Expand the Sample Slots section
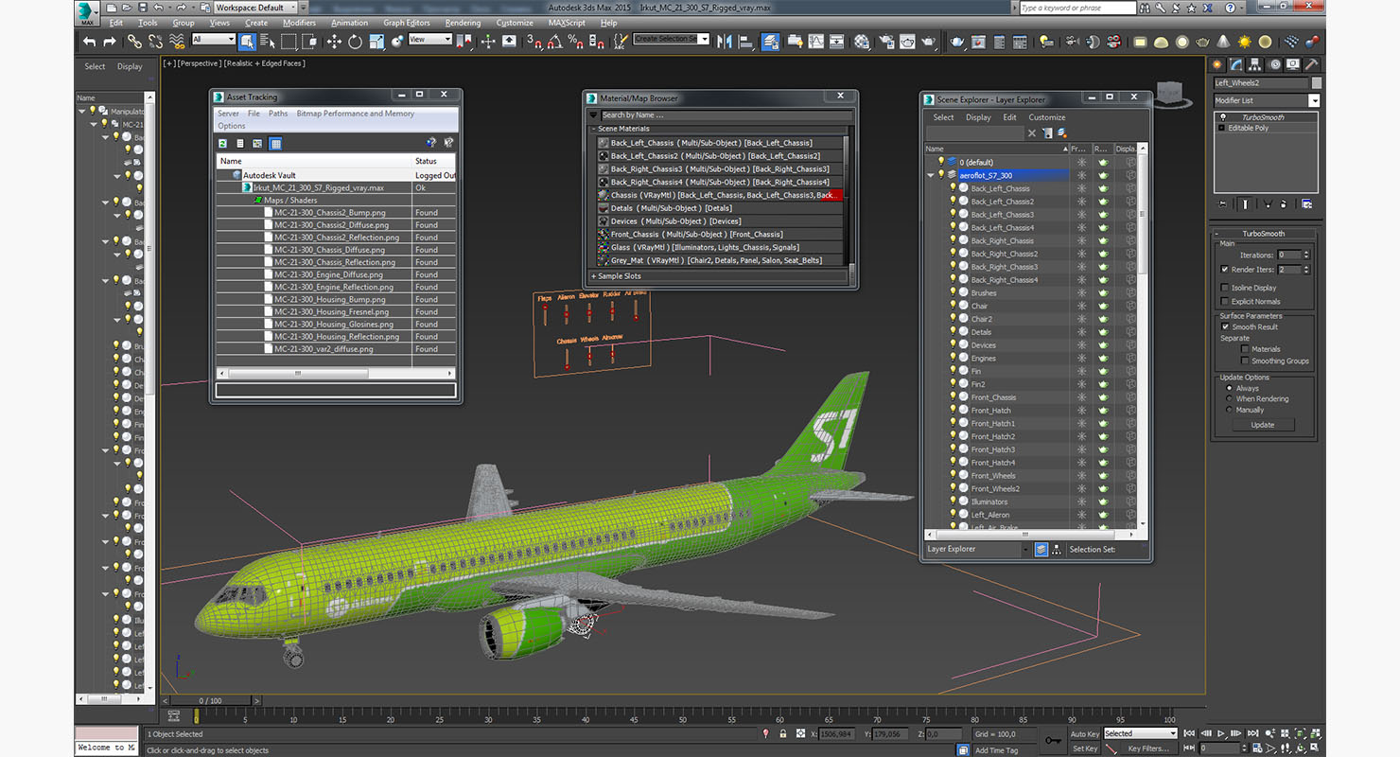The image size is (1400, 757). [594, 276]
